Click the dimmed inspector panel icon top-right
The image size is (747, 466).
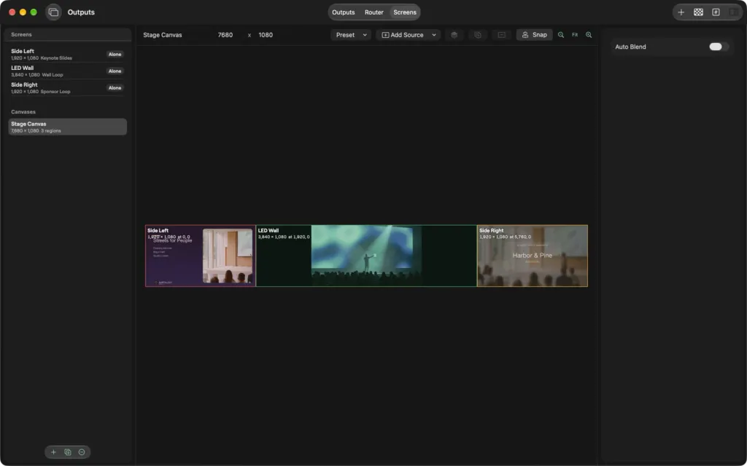tap(732, 12)
